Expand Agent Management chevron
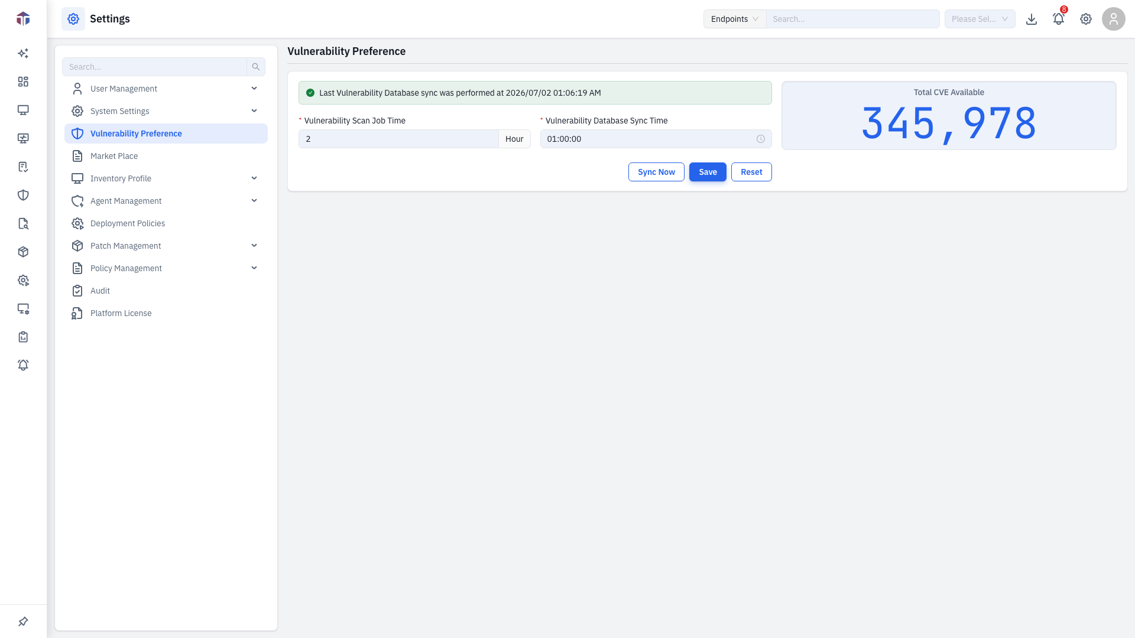The width and height of the screenshot is (1135, 638). tap(254, 201)
